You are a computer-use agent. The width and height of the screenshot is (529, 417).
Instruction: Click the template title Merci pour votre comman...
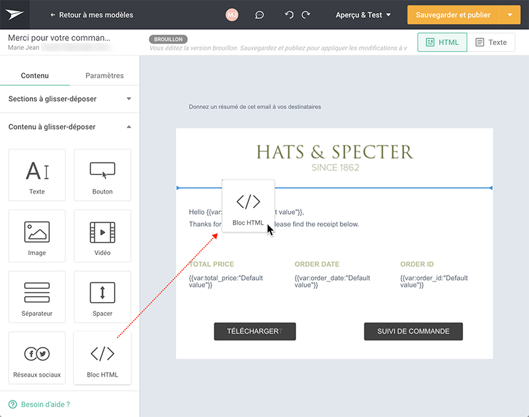tap(59, 38)
